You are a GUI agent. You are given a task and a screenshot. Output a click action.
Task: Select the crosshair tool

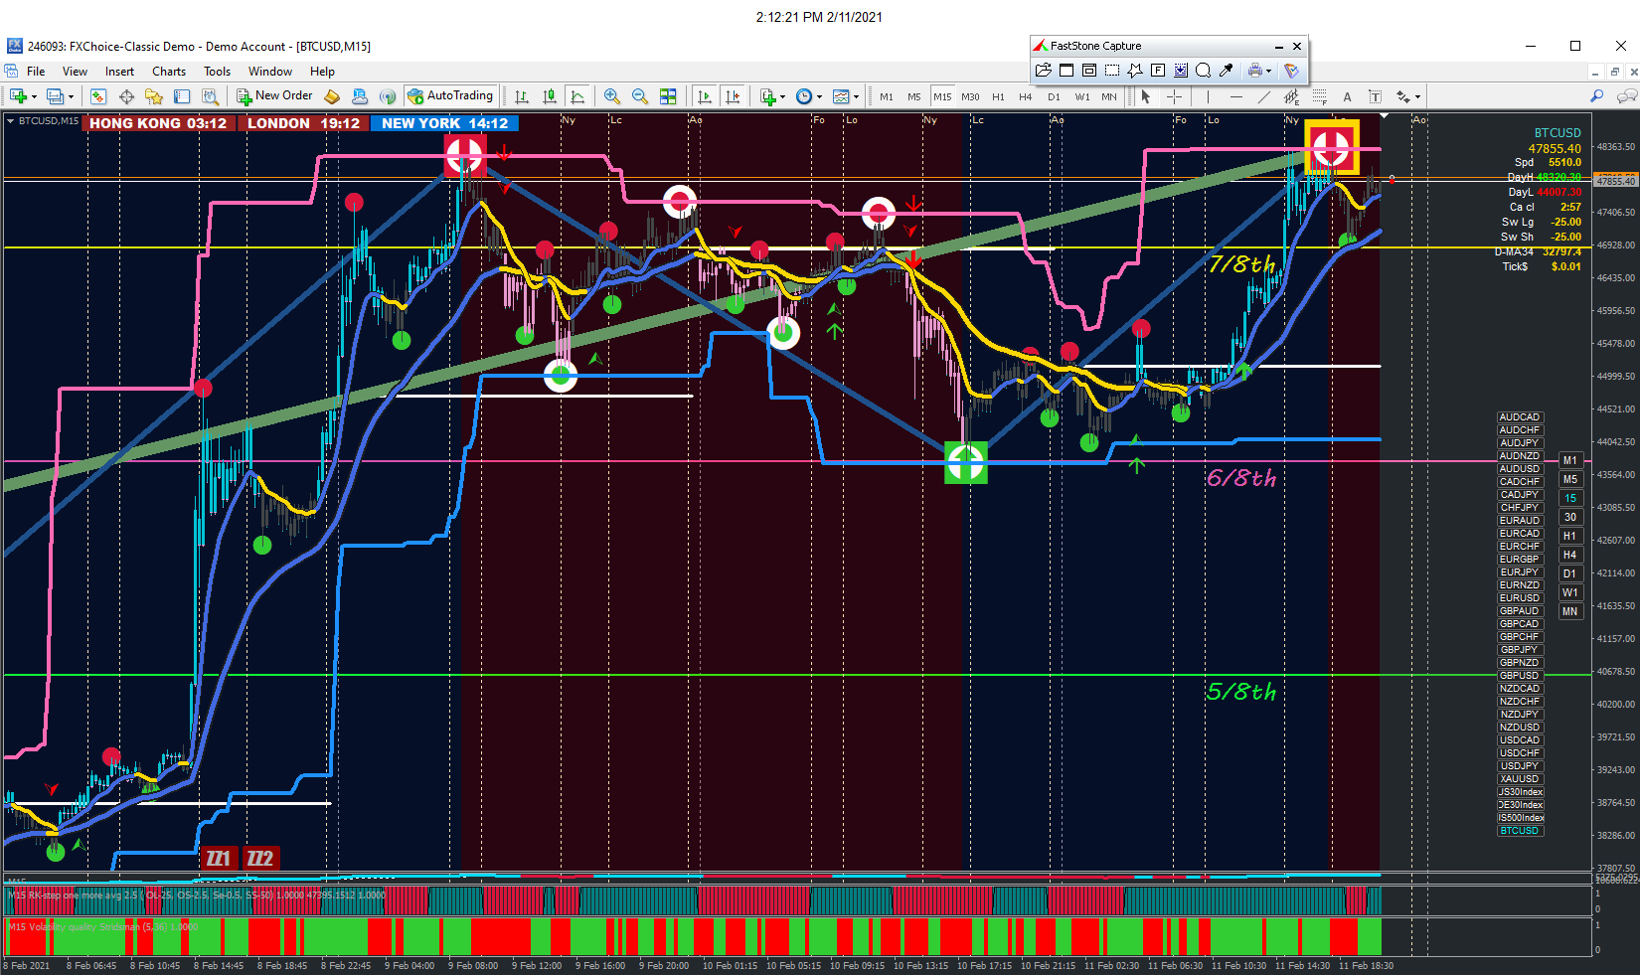point(1174,96)
